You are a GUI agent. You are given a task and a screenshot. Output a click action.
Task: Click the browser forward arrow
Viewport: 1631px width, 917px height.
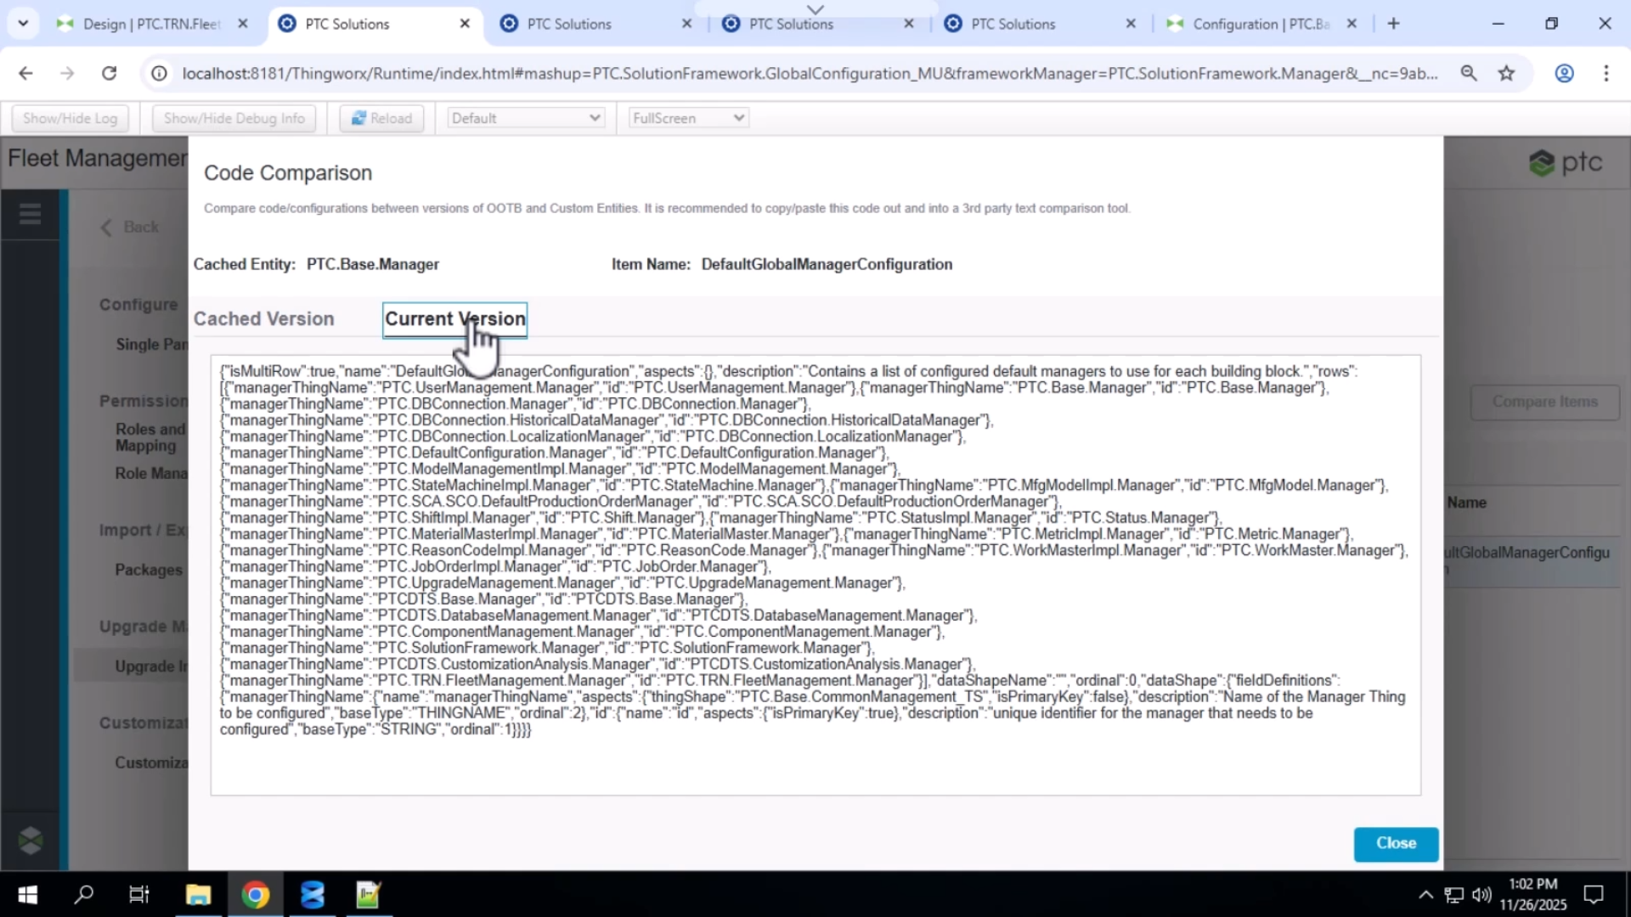tap(67, 73)
